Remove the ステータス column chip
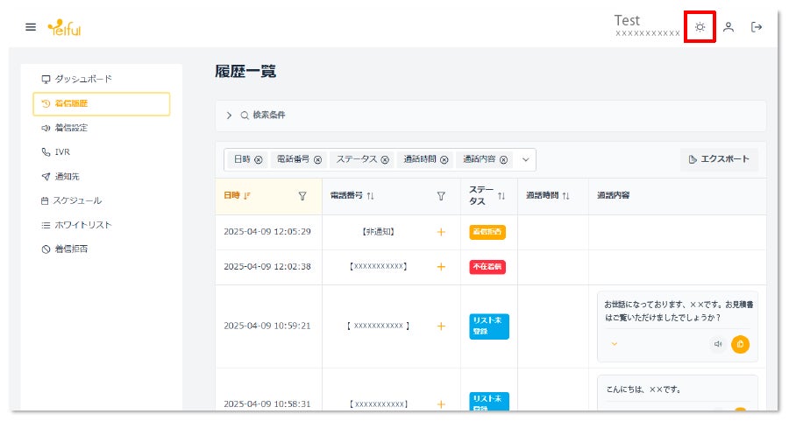789x421 pixels. [385, 160]
